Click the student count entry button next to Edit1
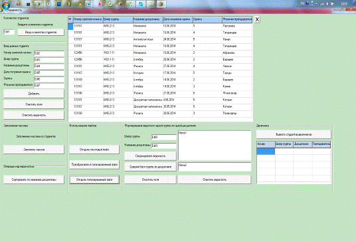The width and height of the screenshot is (356, 242). (x=41, y=33)
